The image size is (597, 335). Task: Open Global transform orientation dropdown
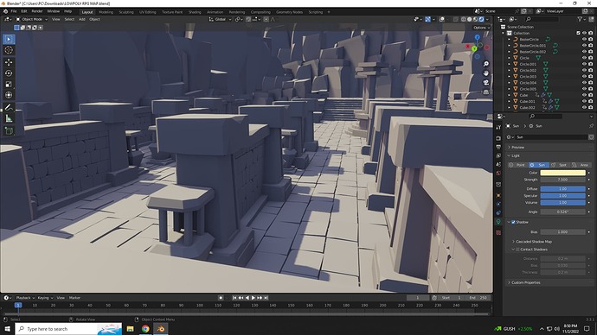point(220,19)
